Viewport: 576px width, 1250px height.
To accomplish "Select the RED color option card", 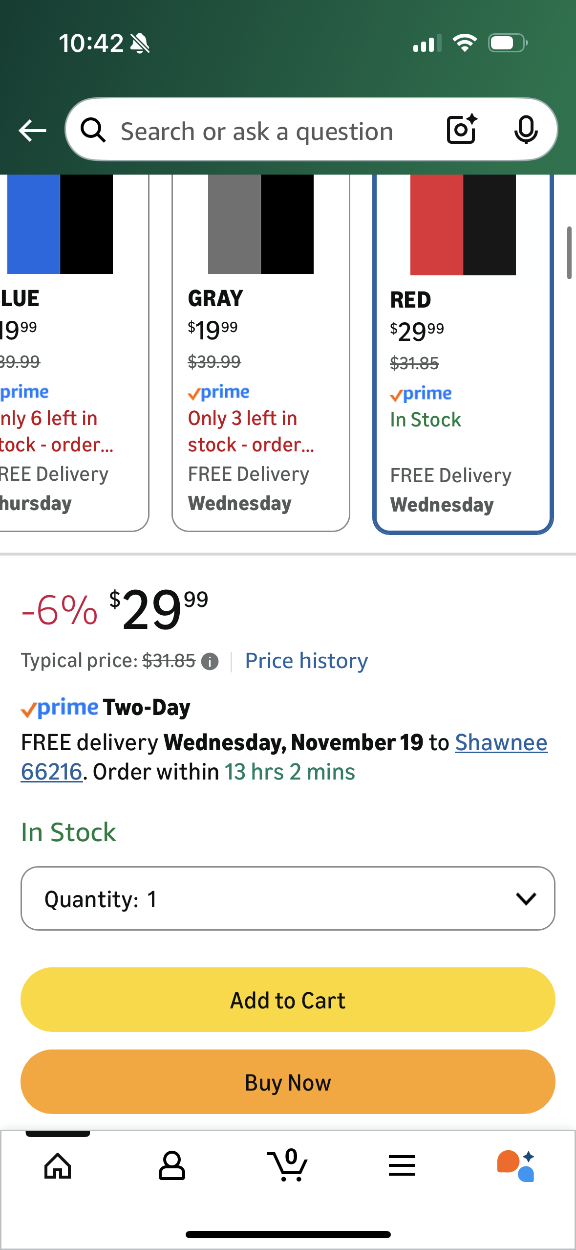I will pyautogui.click(x=463, y=352).
